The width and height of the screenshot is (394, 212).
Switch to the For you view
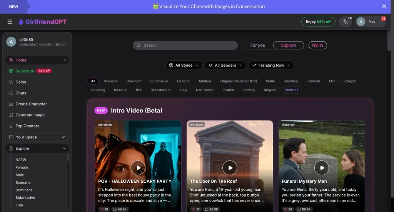[x=257, y=45]
